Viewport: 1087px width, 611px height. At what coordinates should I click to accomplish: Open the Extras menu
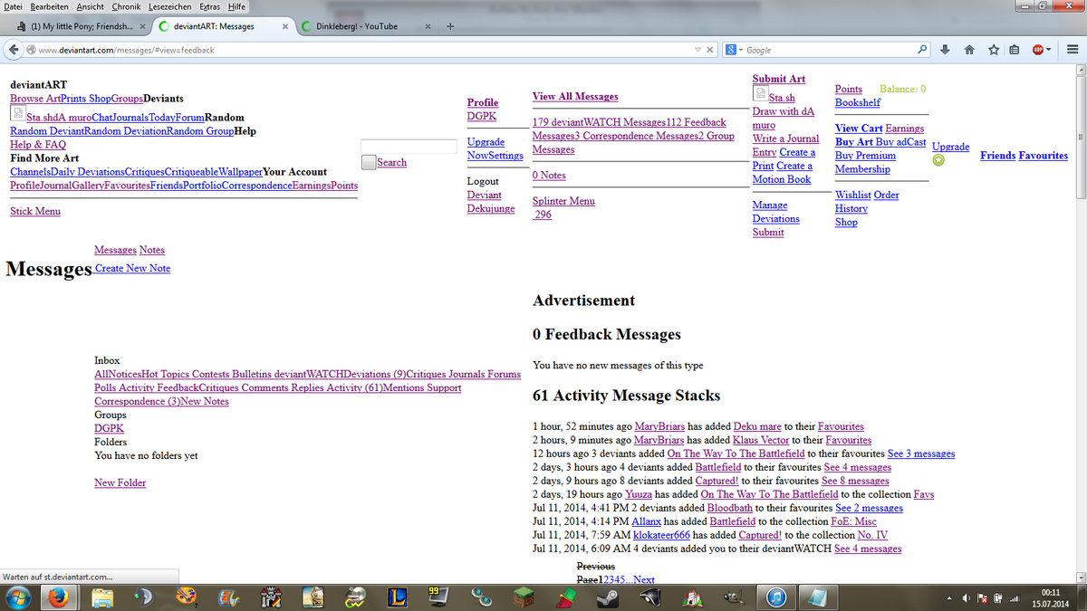click(x=208, y=6)
